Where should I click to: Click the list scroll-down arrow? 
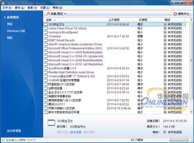[x=192, y=112]
